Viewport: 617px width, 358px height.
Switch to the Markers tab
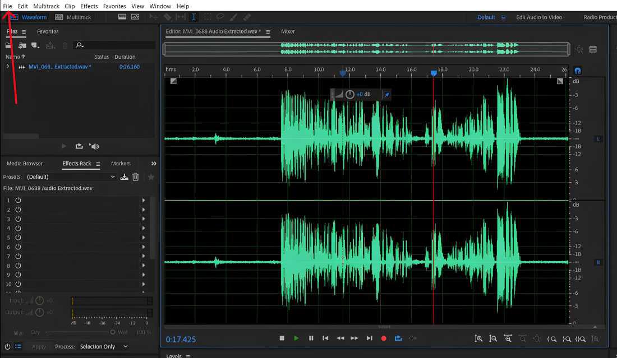pyautogui.click(x=121, y=164)
